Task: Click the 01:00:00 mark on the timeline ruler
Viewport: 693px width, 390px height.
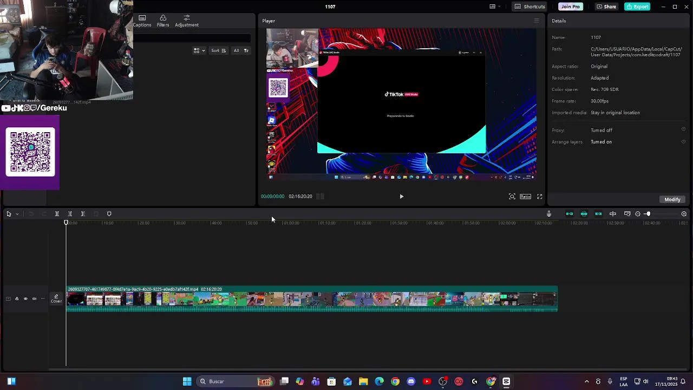Action: pyautogui.click(x=291, y=223)
